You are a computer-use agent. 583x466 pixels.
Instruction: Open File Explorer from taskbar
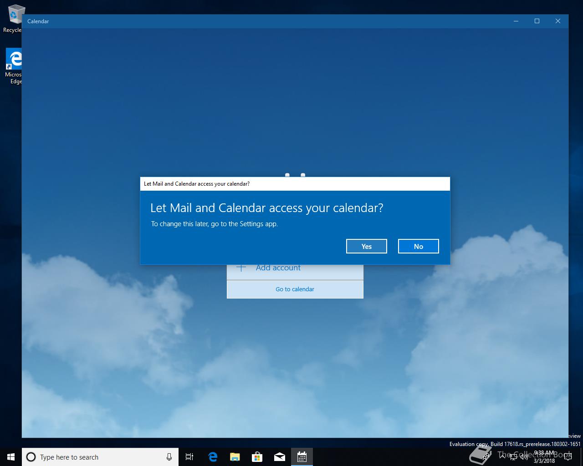(x=235, y=457)
